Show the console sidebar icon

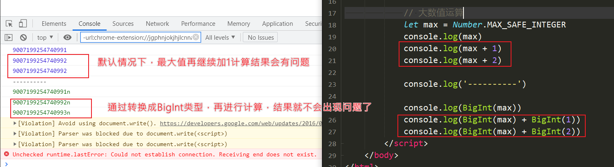(x=9, y=38)
